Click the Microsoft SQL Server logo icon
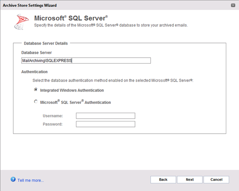 click(22, 22)
